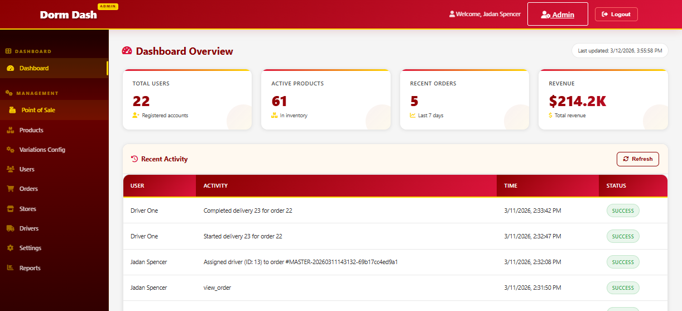Click SUCCESS badge for Started delivery row
This screenshot has height=311, width=682.
pyautogui.click(x=623, y=236)
